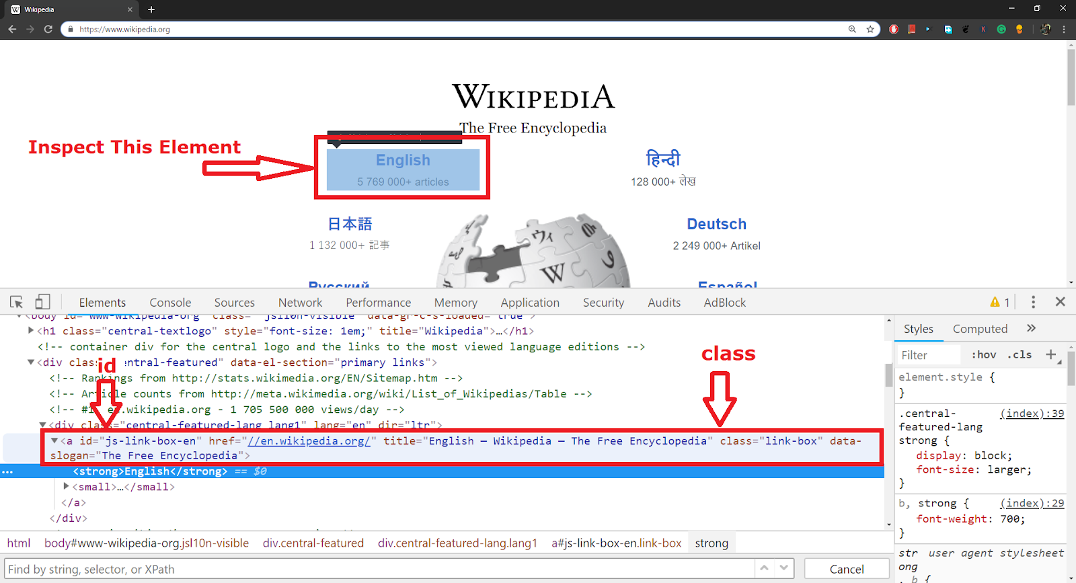Click the browser address bar URL
Screen dimensions: 1076x583
[124, 30]
